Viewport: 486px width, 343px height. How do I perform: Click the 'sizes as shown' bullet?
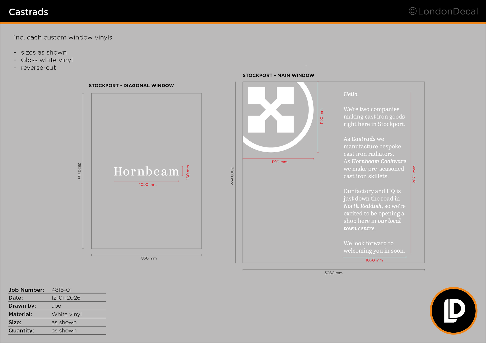tap(44, 53)
